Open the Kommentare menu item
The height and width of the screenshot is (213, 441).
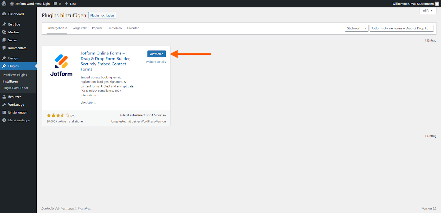pos(18,48)
